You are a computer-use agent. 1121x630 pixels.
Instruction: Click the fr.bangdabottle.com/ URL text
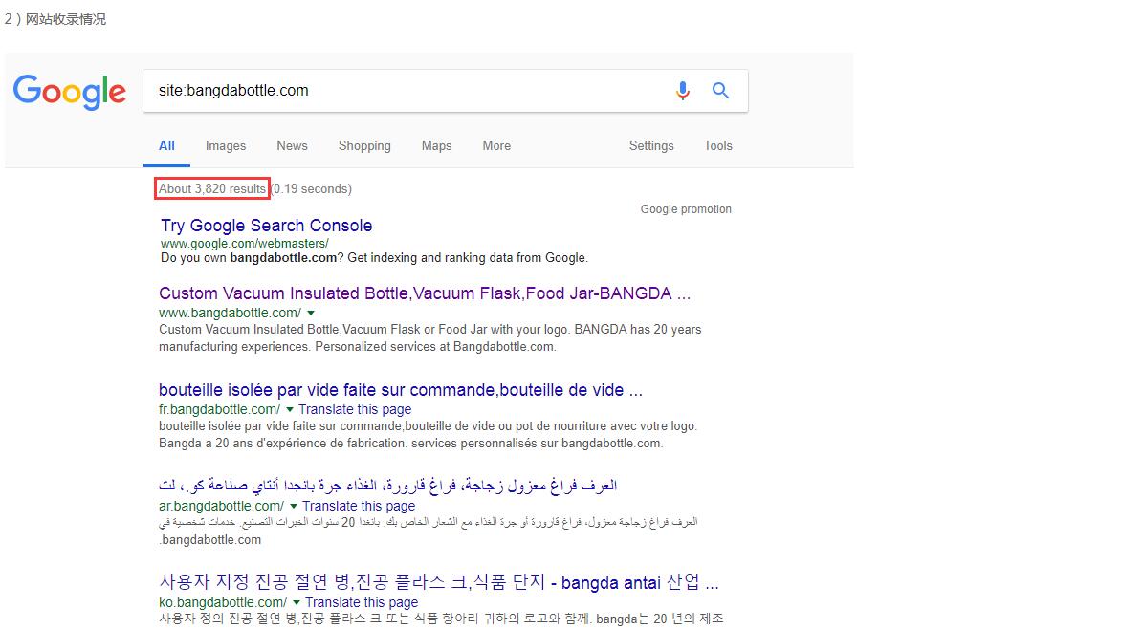tap(219, 409)
